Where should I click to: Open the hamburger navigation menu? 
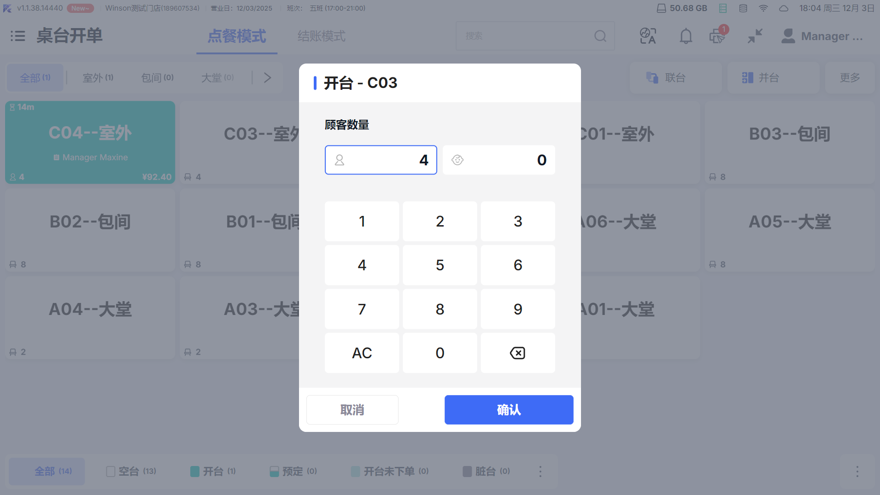click(x=18, y=36)
